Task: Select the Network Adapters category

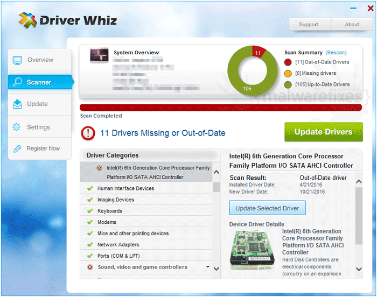Action: point(146,245)
